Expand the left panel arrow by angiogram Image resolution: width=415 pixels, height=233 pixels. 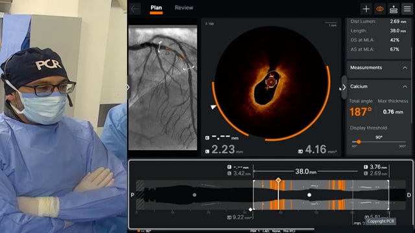(128, 87)
